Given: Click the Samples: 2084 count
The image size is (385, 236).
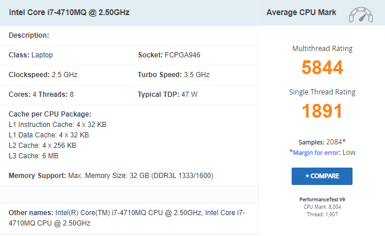Looking at the screenshot, I should [322, 142].
